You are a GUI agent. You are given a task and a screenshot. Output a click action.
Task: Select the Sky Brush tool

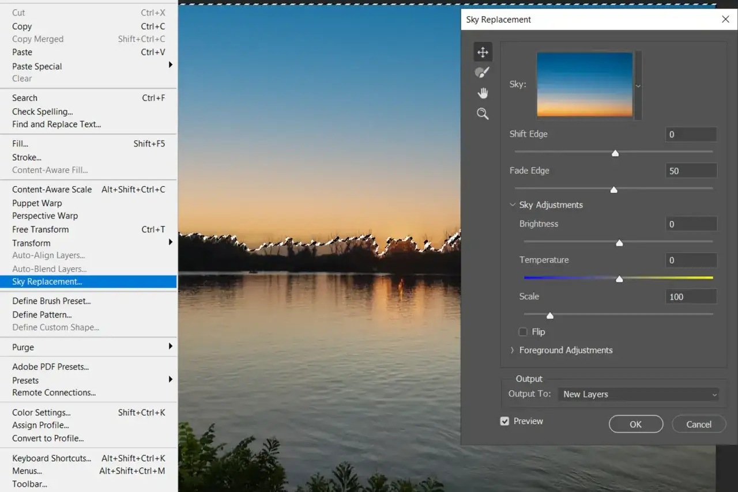click(483, 72)
